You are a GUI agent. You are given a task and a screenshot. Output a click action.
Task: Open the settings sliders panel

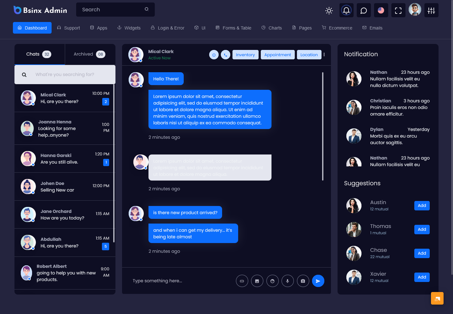431,10
